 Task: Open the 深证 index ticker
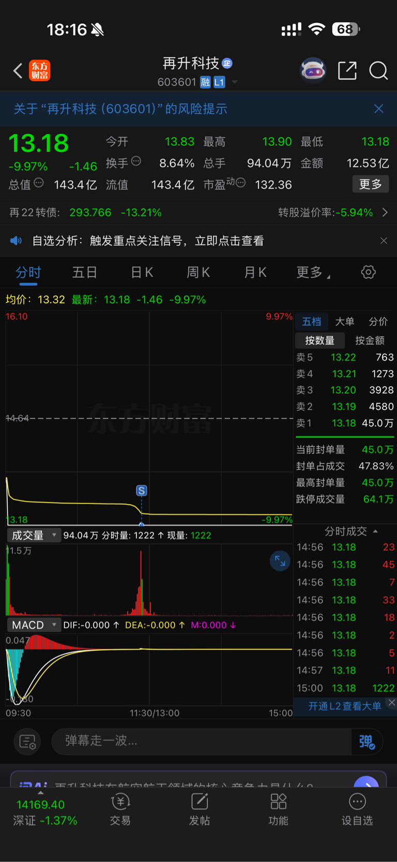pos(45,812)
